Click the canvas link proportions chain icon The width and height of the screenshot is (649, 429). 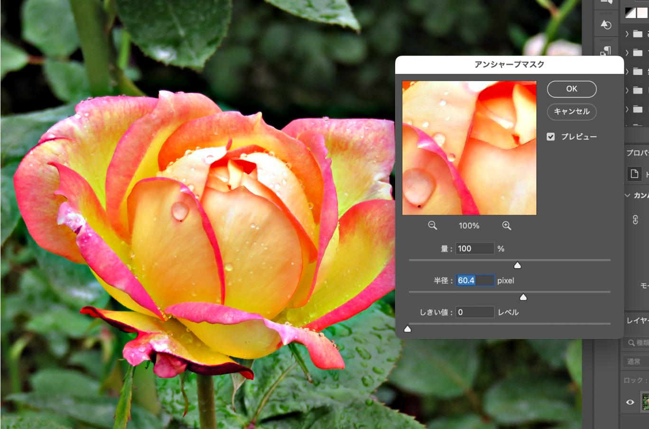tap(635, 219)
